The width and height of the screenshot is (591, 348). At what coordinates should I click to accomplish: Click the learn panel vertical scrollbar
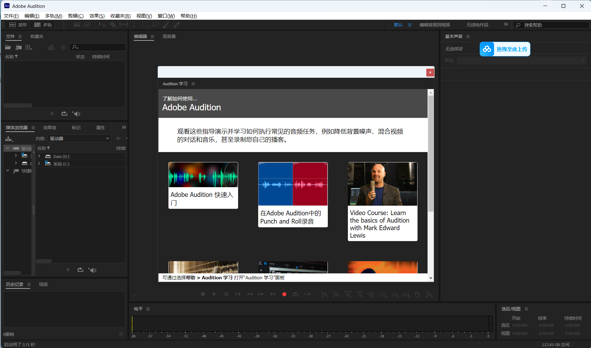431,154
